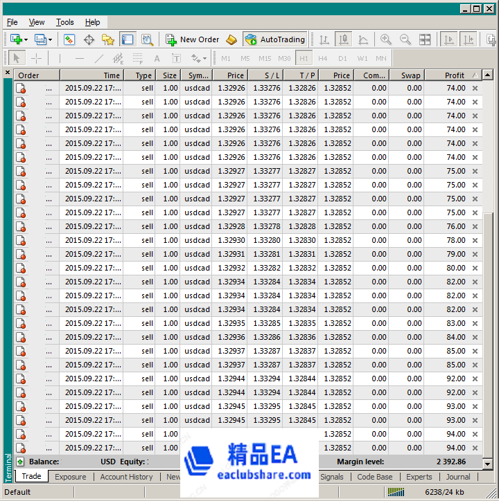Select the Fibonacci retracement tool

pos(138,58)
